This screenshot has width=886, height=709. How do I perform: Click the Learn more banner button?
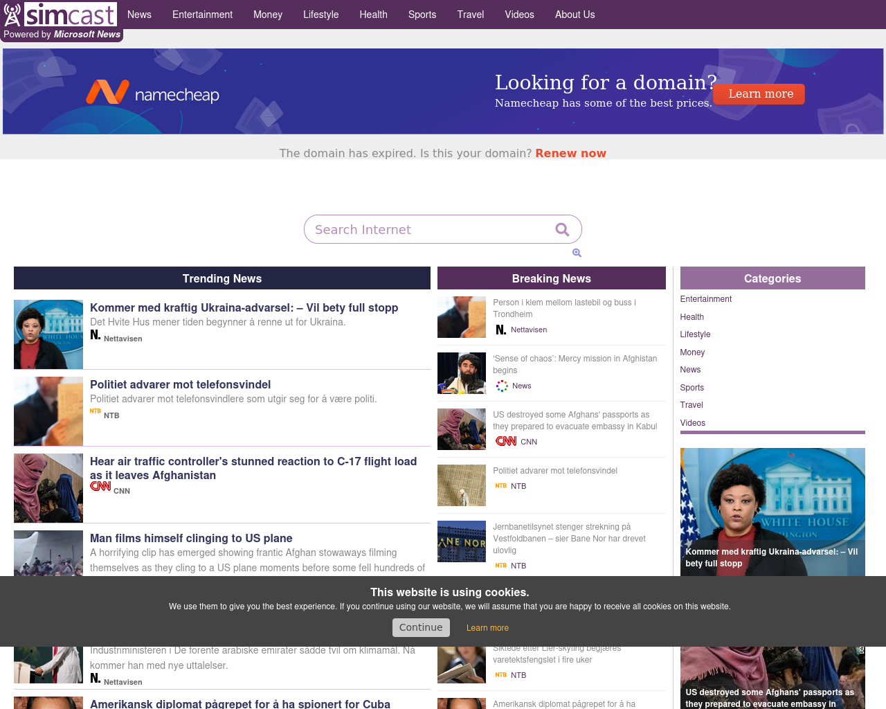tap(759, 94)
